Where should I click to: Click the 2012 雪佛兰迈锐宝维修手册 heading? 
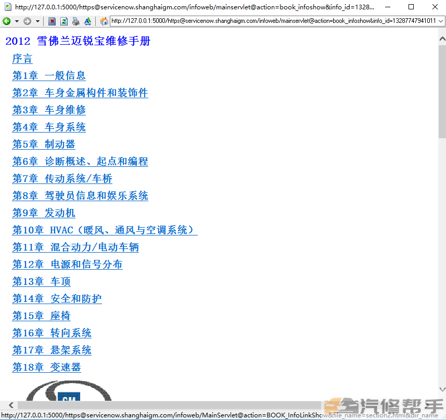[78, 41]
